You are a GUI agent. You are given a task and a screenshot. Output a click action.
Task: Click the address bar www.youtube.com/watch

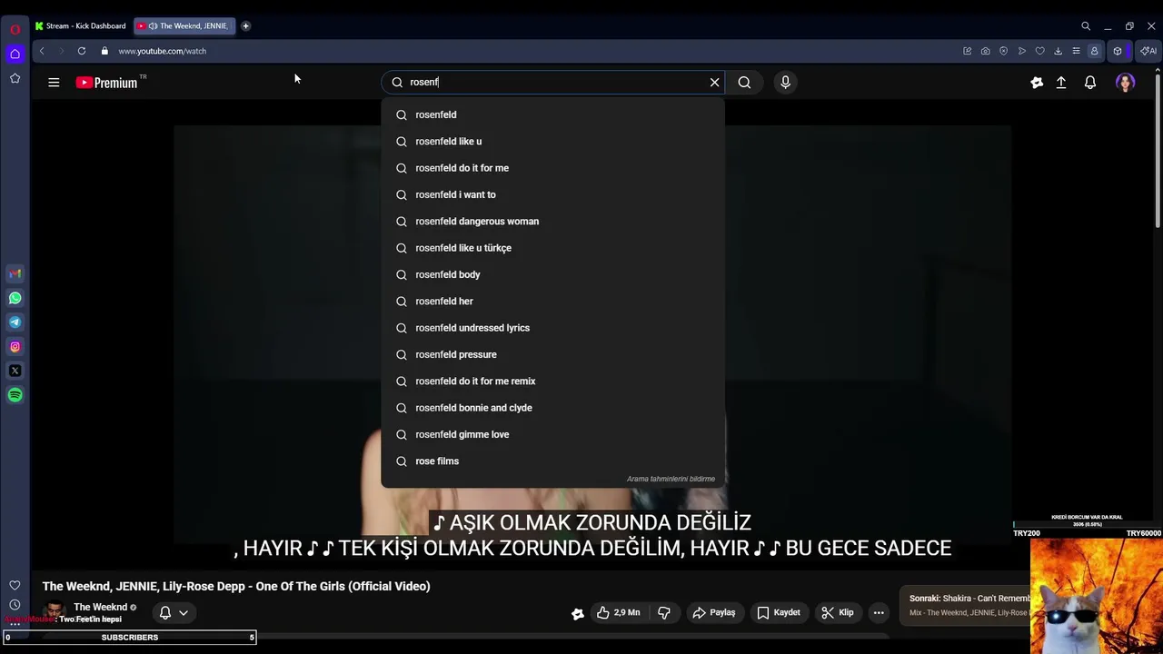coord(162,51)
